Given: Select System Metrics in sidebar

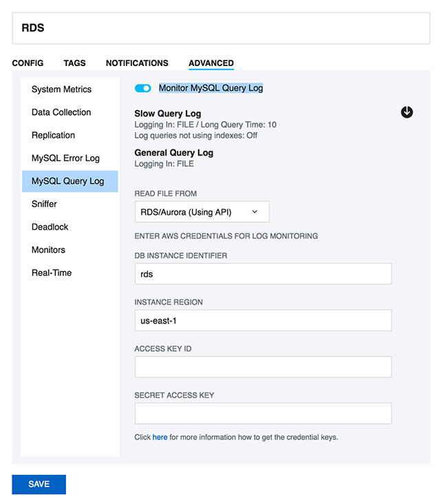Looking at the screenshot, I should tap(61, 89).
